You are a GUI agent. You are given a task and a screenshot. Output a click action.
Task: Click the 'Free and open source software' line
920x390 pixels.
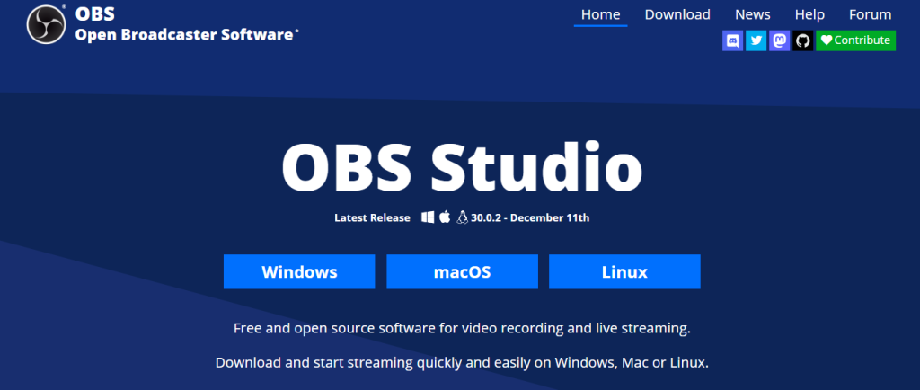click(462, 328)
